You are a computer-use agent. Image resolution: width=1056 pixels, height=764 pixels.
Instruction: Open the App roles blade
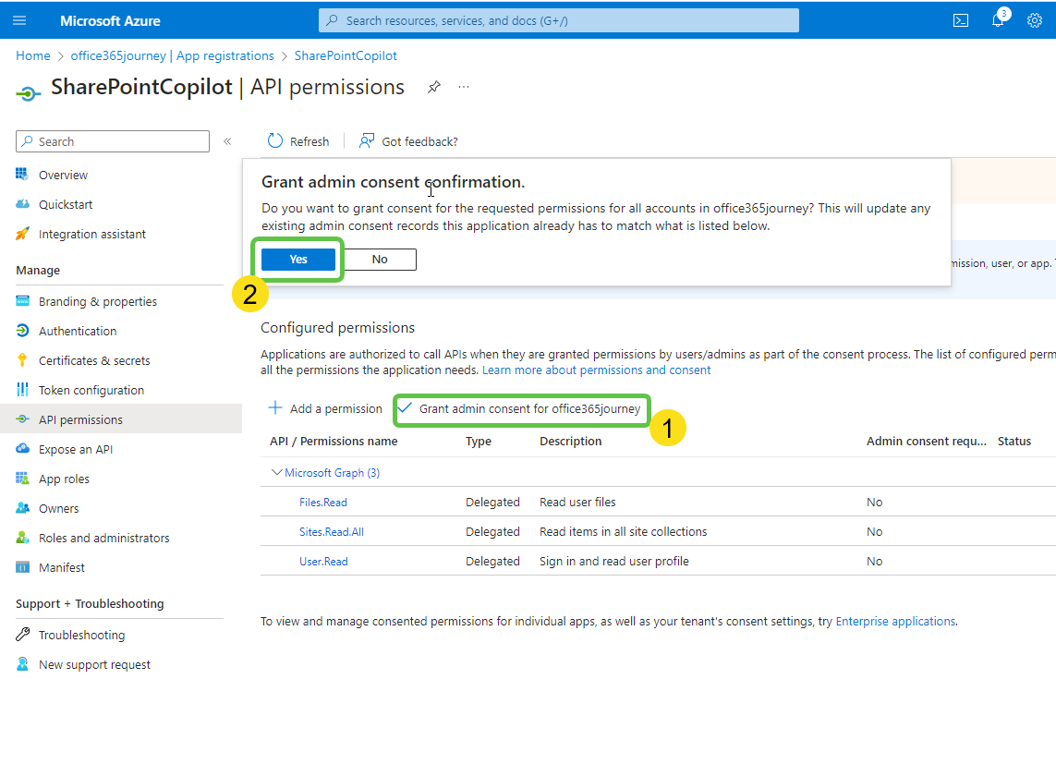coord(65,478)
